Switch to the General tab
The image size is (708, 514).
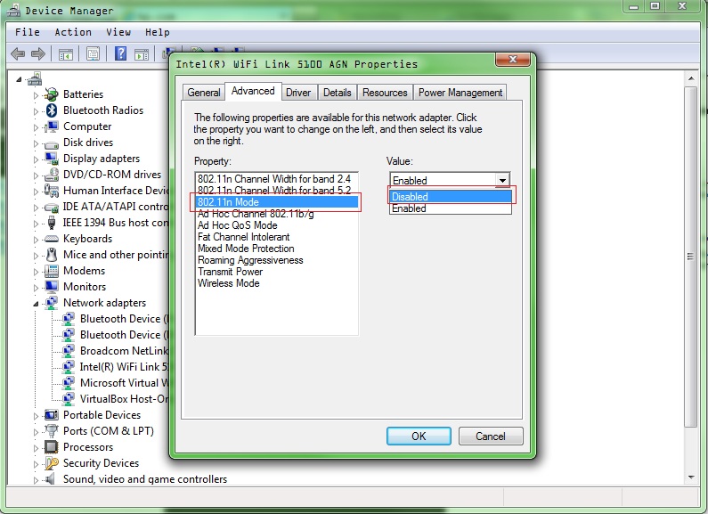pos(204,93)
